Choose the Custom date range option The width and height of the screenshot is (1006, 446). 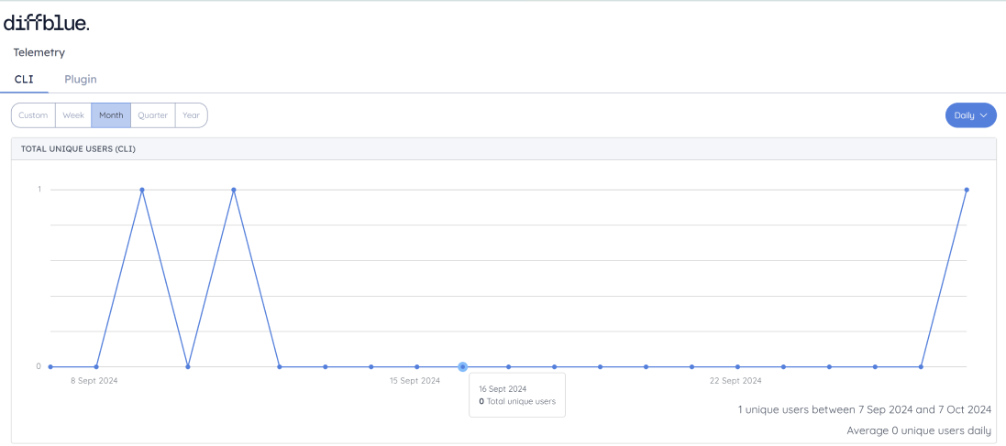click(x=33, y=115)
